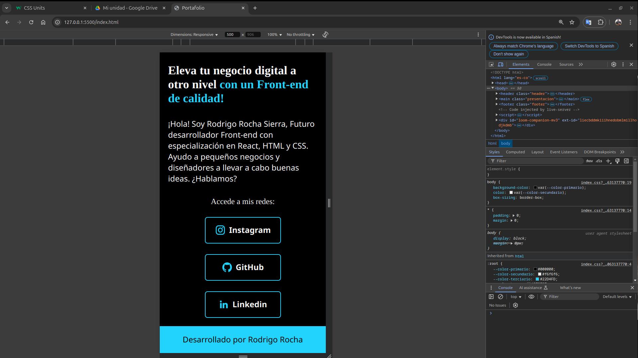Open the No throttling dropdown

pyautogui.click(x=301, y=35)
